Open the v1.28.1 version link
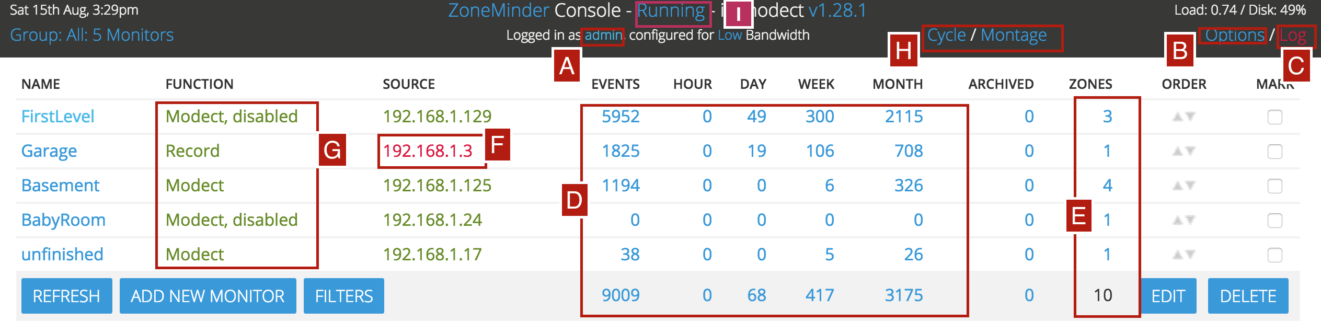1321x333 pixels. (x=837, y=10)
